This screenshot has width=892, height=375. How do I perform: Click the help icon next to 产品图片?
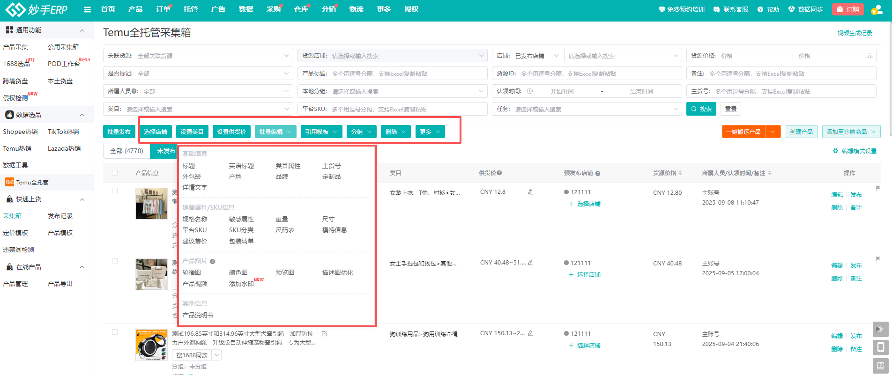tap(212, 261)
